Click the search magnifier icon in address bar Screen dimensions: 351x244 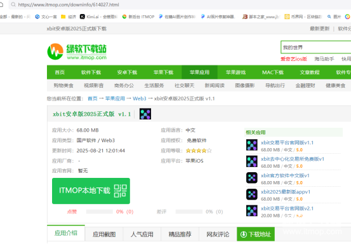point(13,4)
